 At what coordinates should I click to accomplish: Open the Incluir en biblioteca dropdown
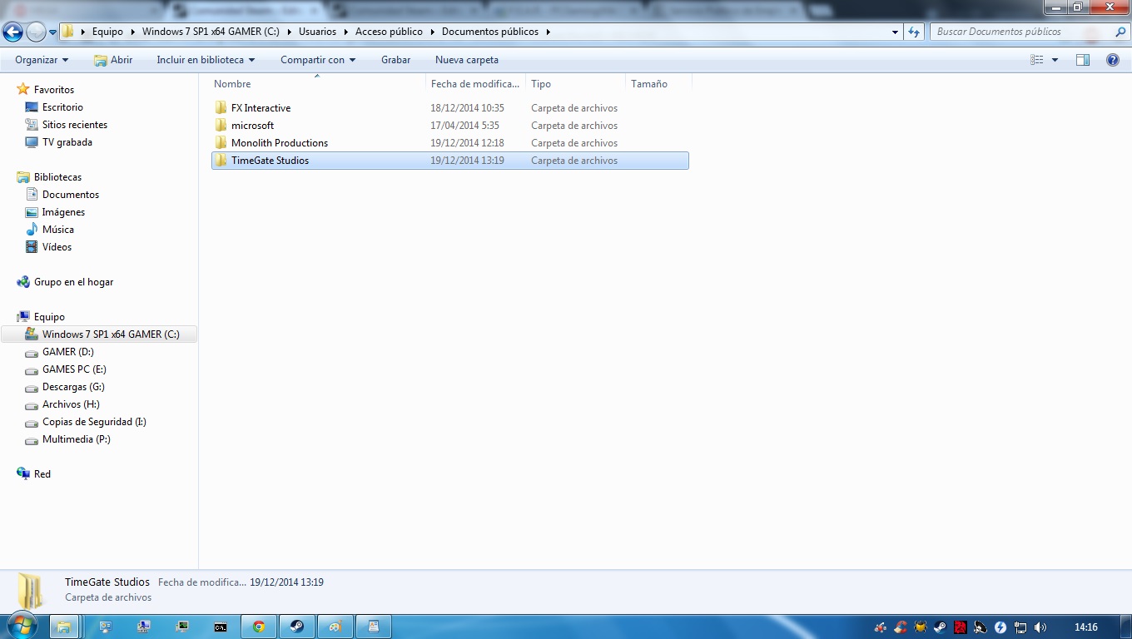point(206,60)
